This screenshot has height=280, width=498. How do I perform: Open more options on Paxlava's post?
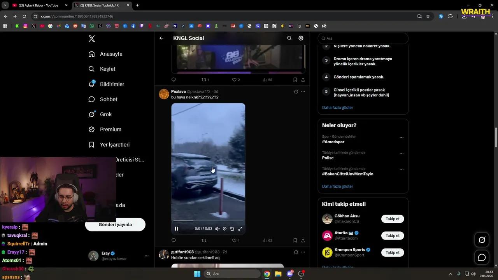coord(303,92)
